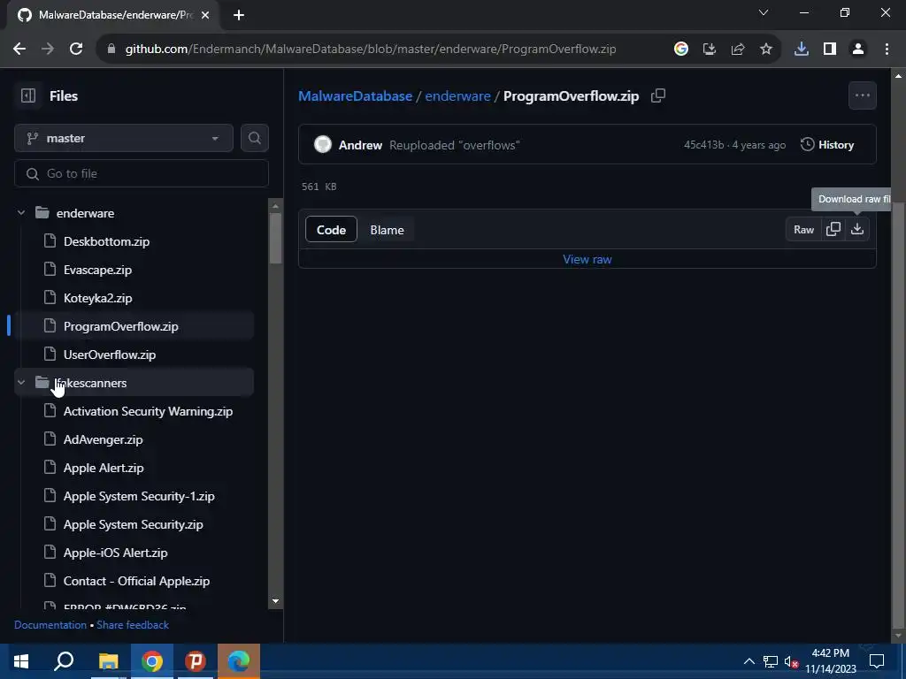Open Windows taskbar search

64,661
